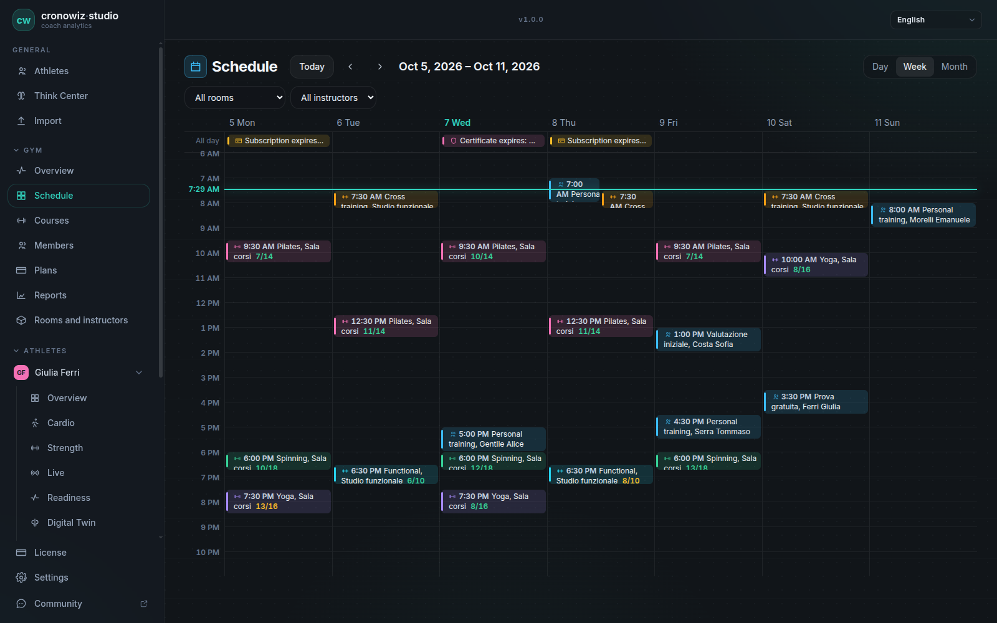
Task: Click the cronowiz CW logo
Action: coord(24,20)
